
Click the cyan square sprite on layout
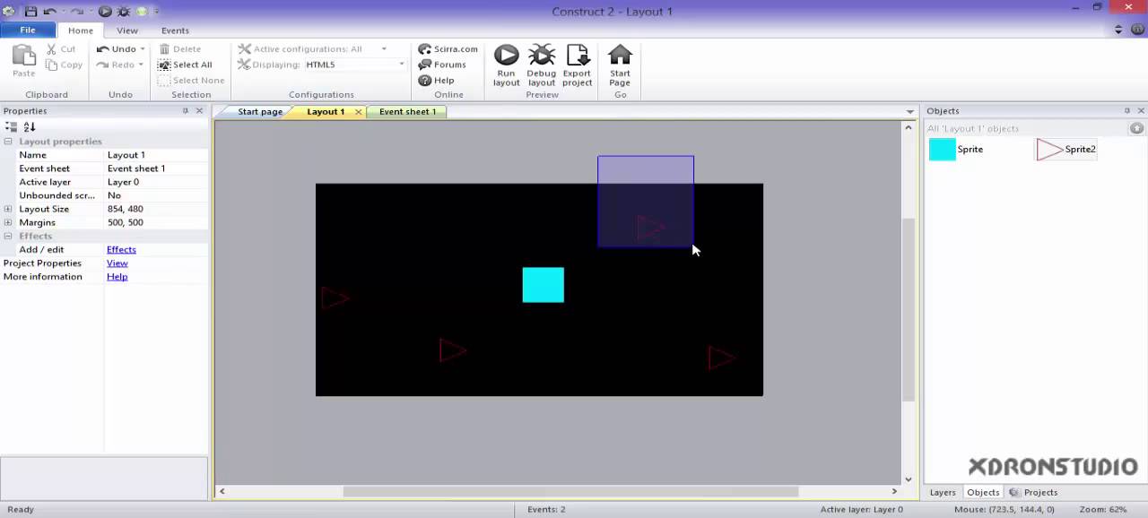click(544, 285)
